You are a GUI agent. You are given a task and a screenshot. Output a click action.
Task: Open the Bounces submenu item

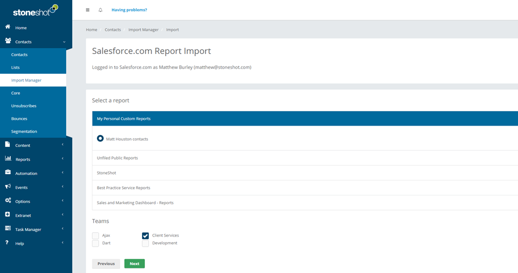(33, 118)
